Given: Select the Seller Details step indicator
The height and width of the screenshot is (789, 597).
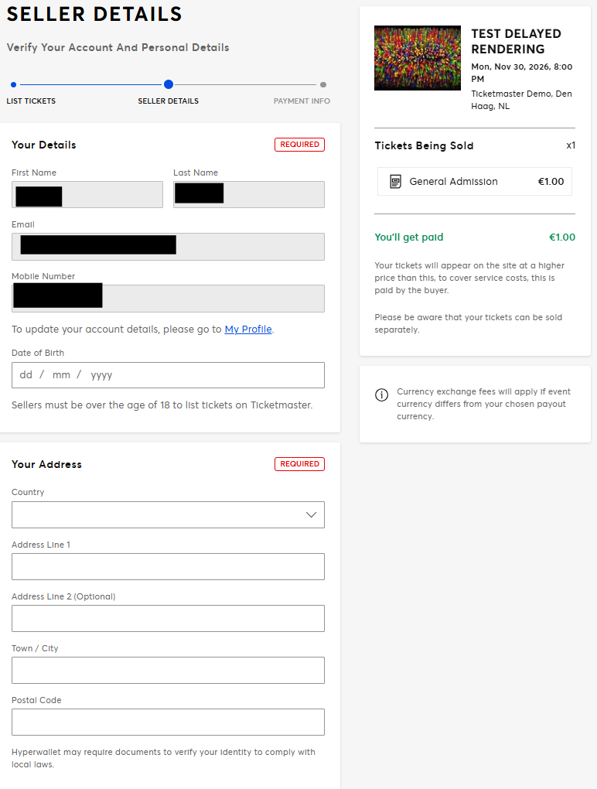Looking at the screenshot, I should 169,84.
